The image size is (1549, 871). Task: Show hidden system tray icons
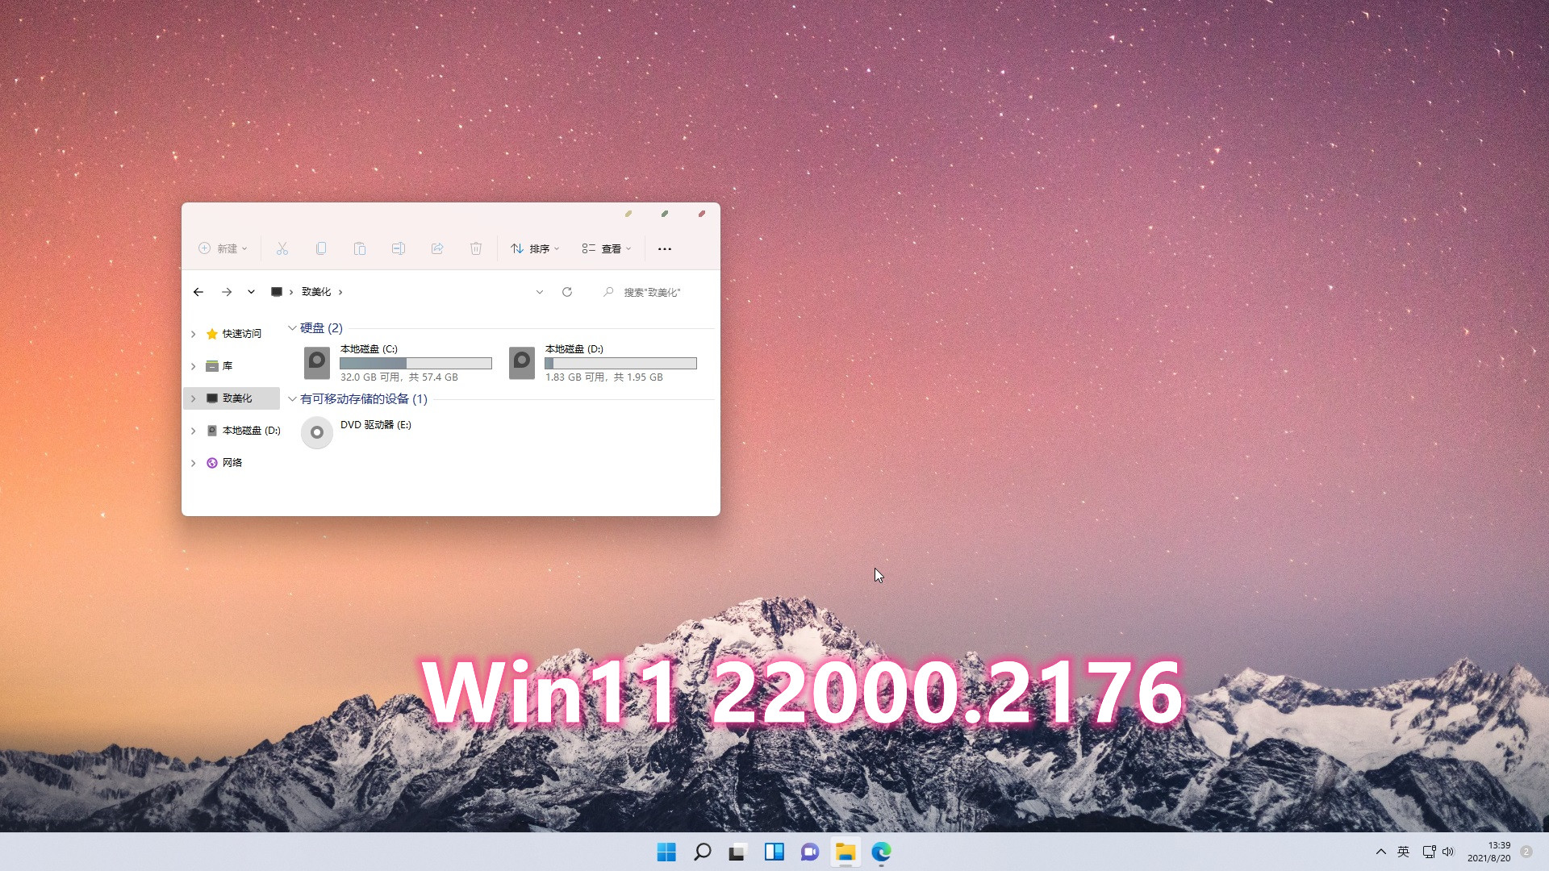[1381, 852]
